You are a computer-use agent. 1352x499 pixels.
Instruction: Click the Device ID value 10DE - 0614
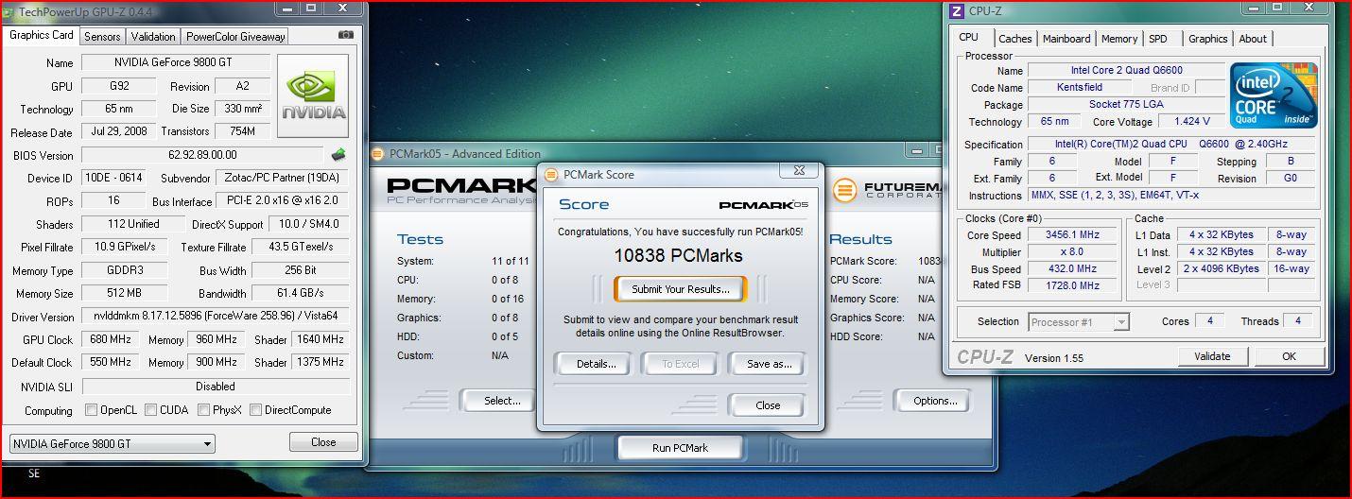[116, 178]
